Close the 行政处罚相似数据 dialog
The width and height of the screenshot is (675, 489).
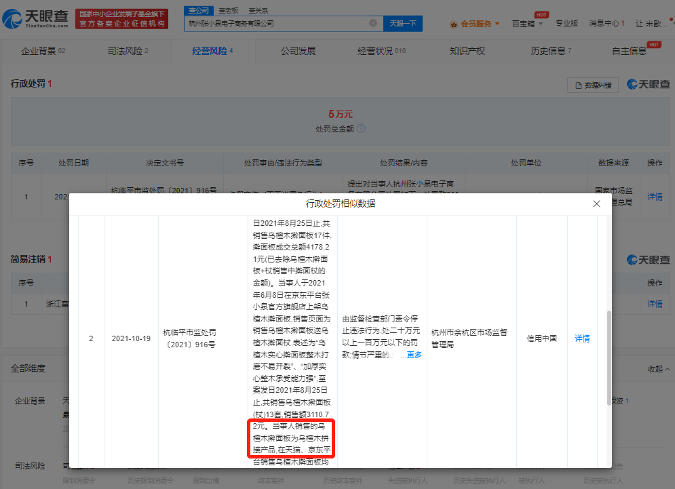tap(596, 203)
